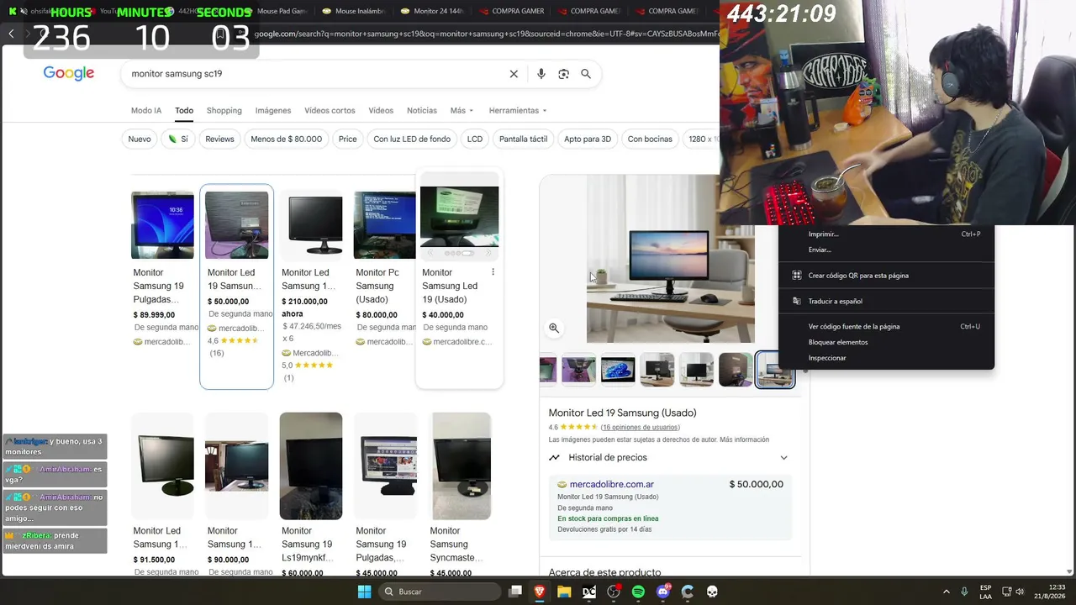The width and height of the screenshot is (1076, 605).
Task: Click the microphone tray icon
Action: pos(964,592)
